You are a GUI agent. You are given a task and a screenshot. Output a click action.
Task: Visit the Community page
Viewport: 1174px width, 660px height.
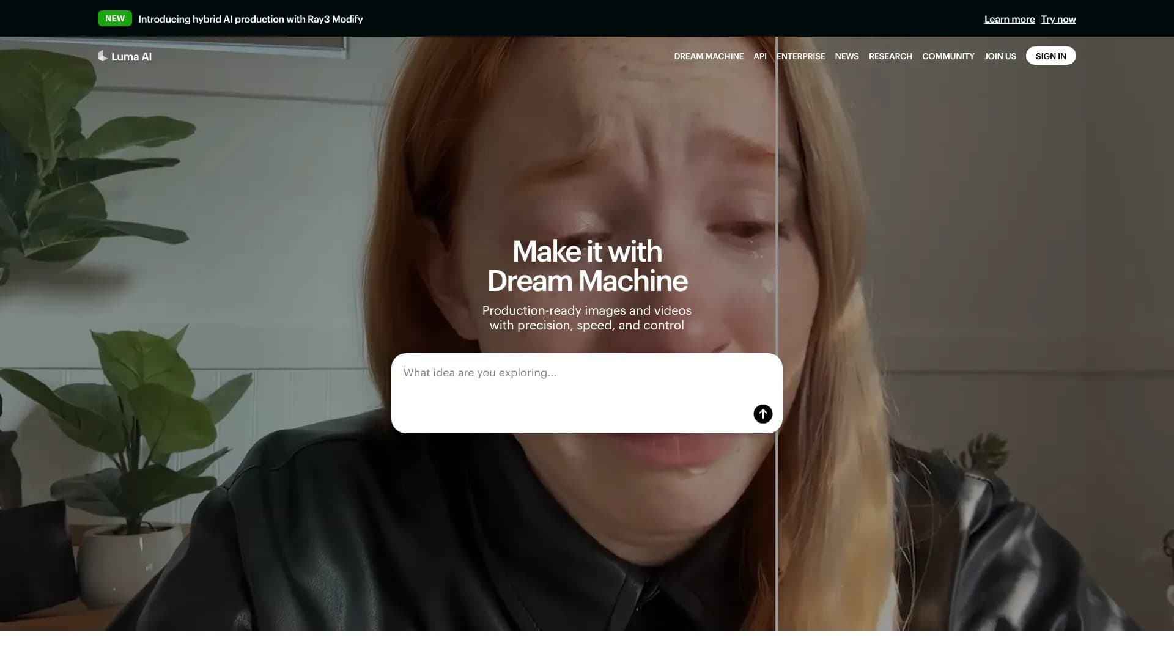tap(948, 56)
